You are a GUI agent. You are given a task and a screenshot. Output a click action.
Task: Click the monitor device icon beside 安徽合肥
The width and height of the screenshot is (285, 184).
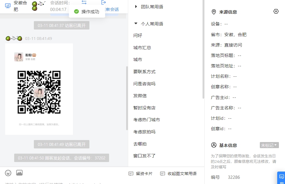click(8, 6)
